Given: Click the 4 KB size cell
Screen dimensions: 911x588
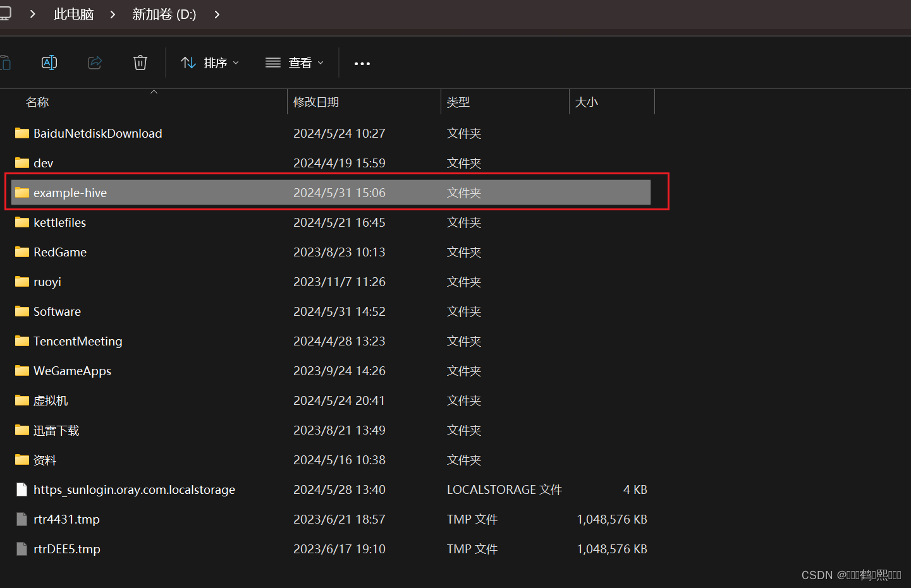Looking at the screenshot, I should click(x=635, y=489).
